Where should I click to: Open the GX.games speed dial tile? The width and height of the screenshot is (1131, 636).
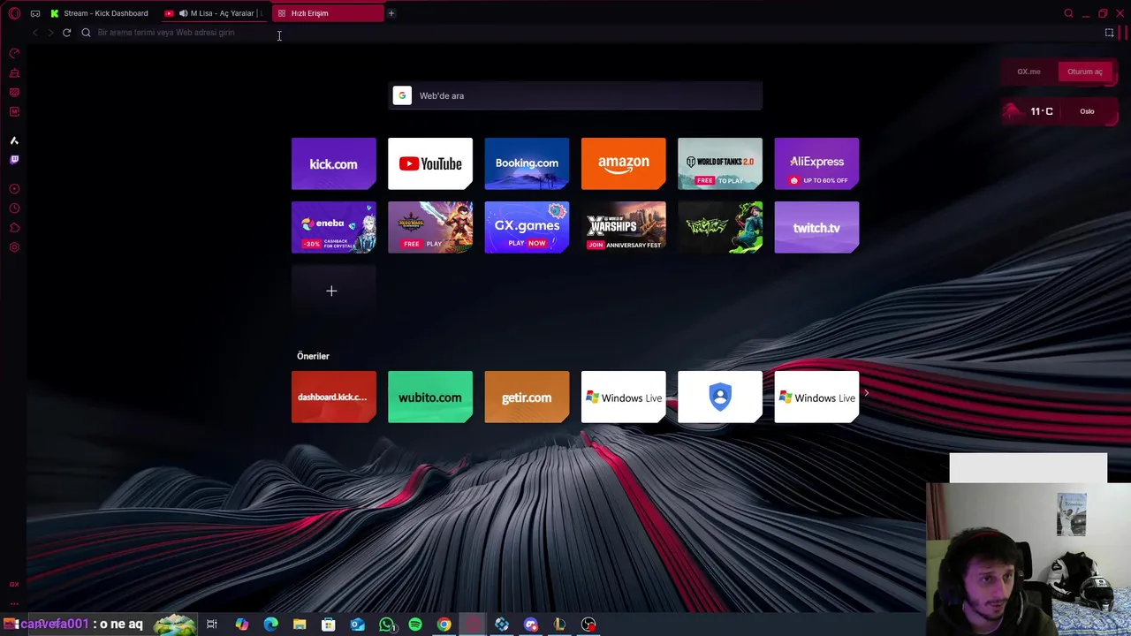[x=527, y=227]
